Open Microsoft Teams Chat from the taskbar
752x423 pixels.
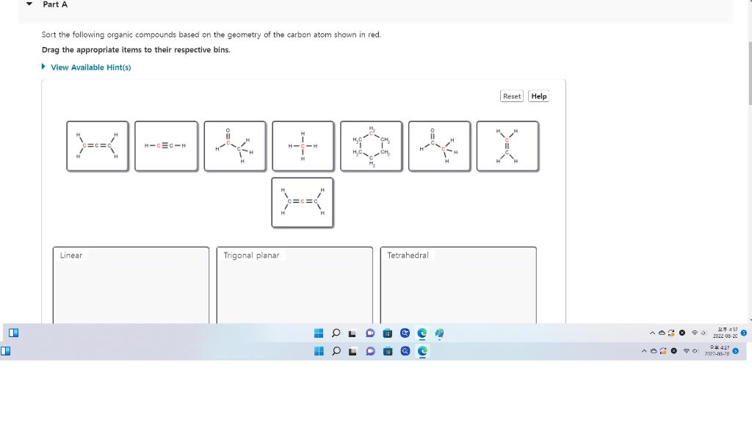pyautogui.click(x=371, y=333)
